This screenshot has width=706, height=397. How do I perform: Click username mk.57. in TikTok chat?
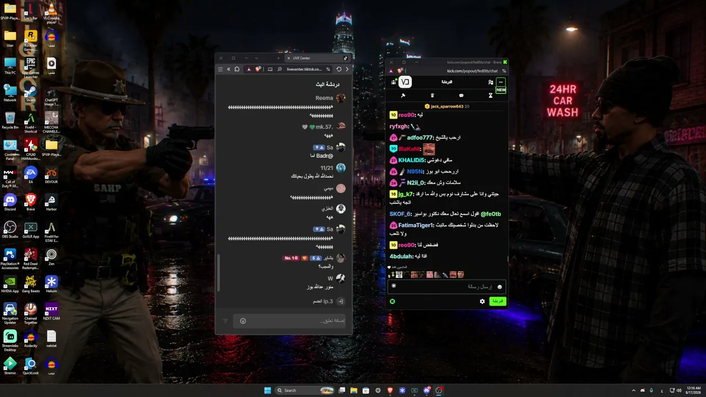coord(324,127)
